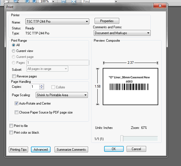Open printer Properties
Image resolution: width=181 pixels, height=166 pixels.
[x=107, y=21]
